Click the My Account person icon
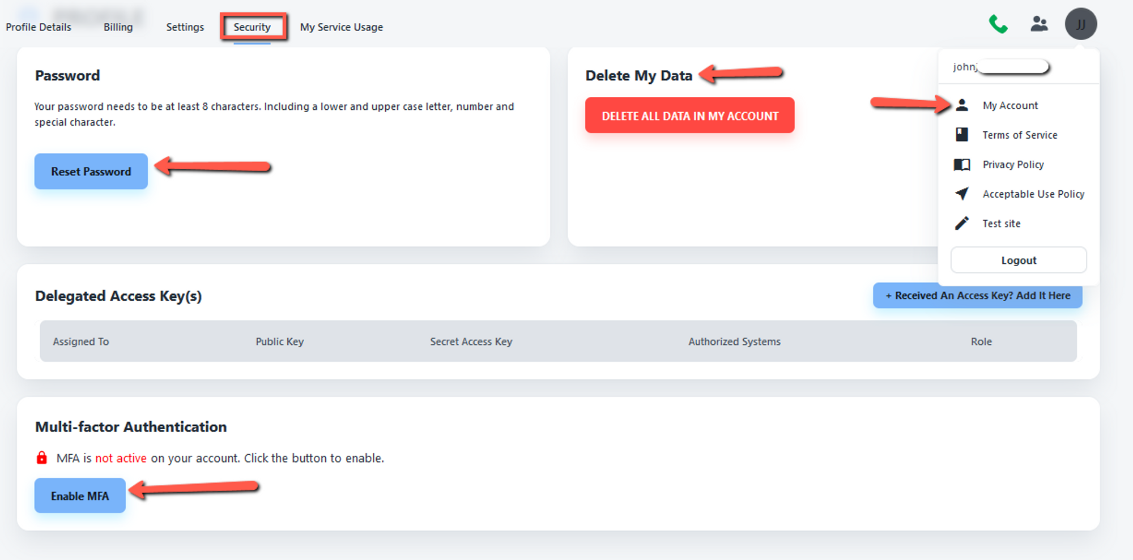 [x=962, y=105]
